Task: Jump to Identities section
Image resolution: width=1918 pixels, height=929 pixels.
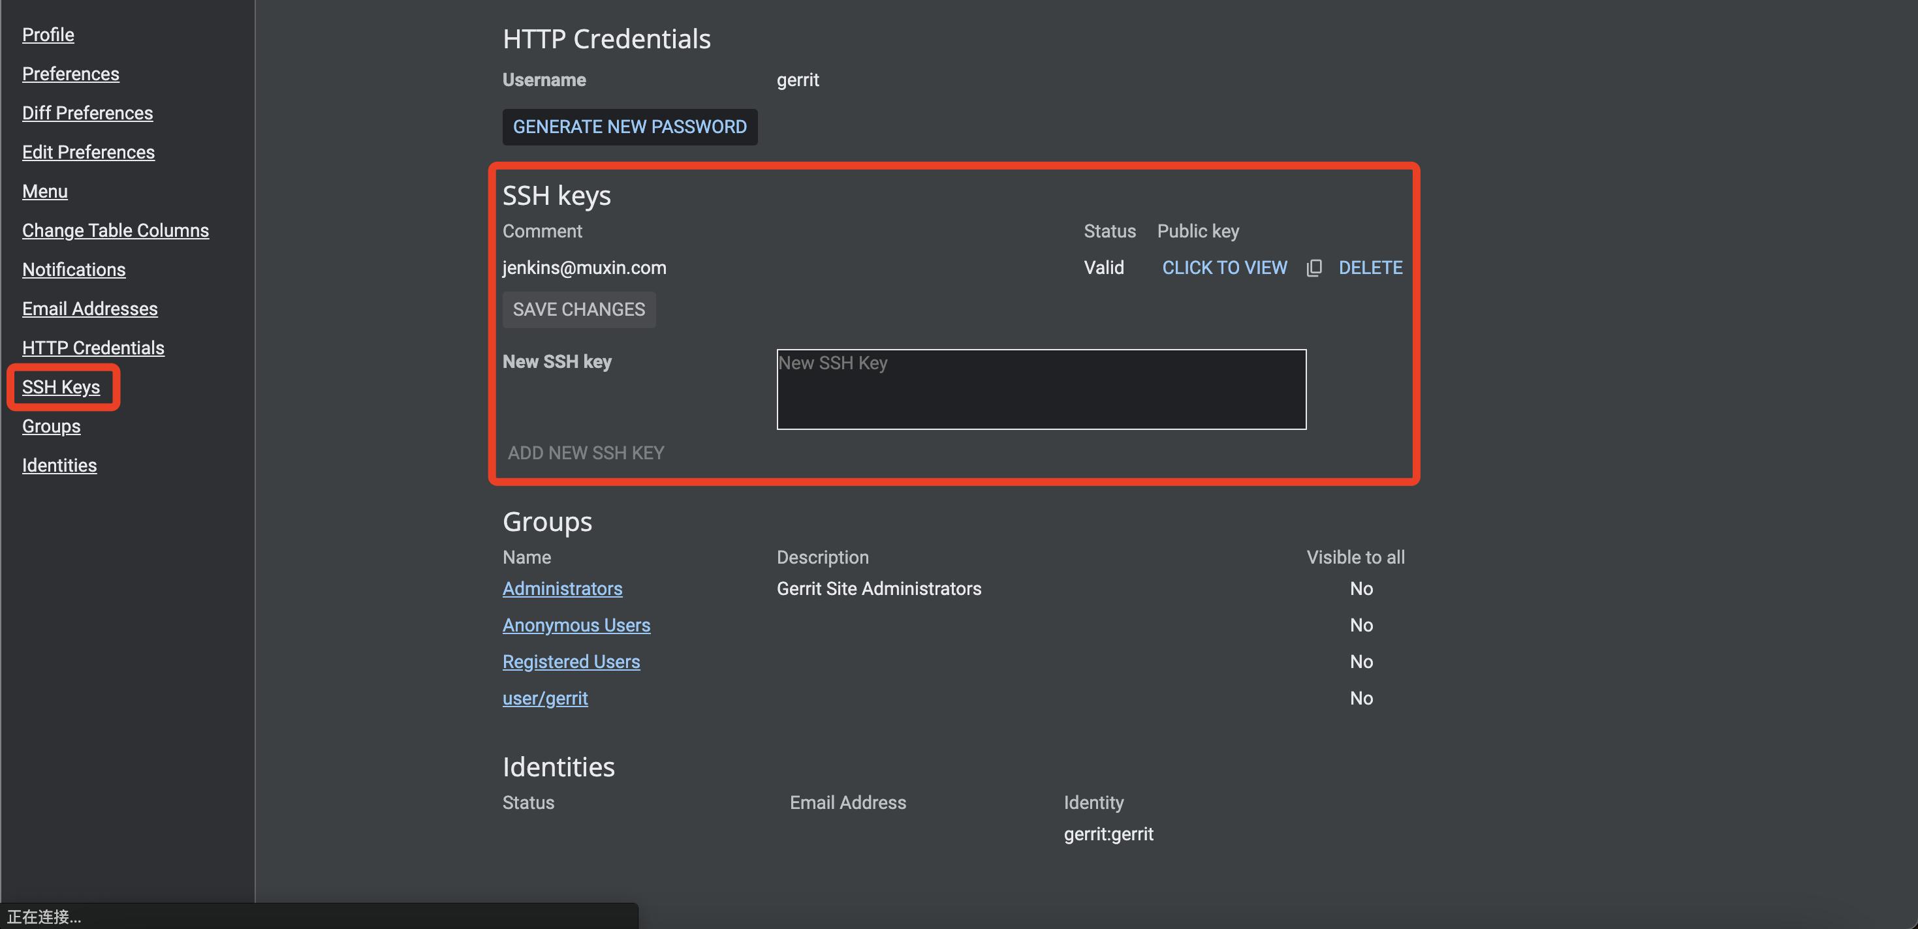Action: [59, 465]
